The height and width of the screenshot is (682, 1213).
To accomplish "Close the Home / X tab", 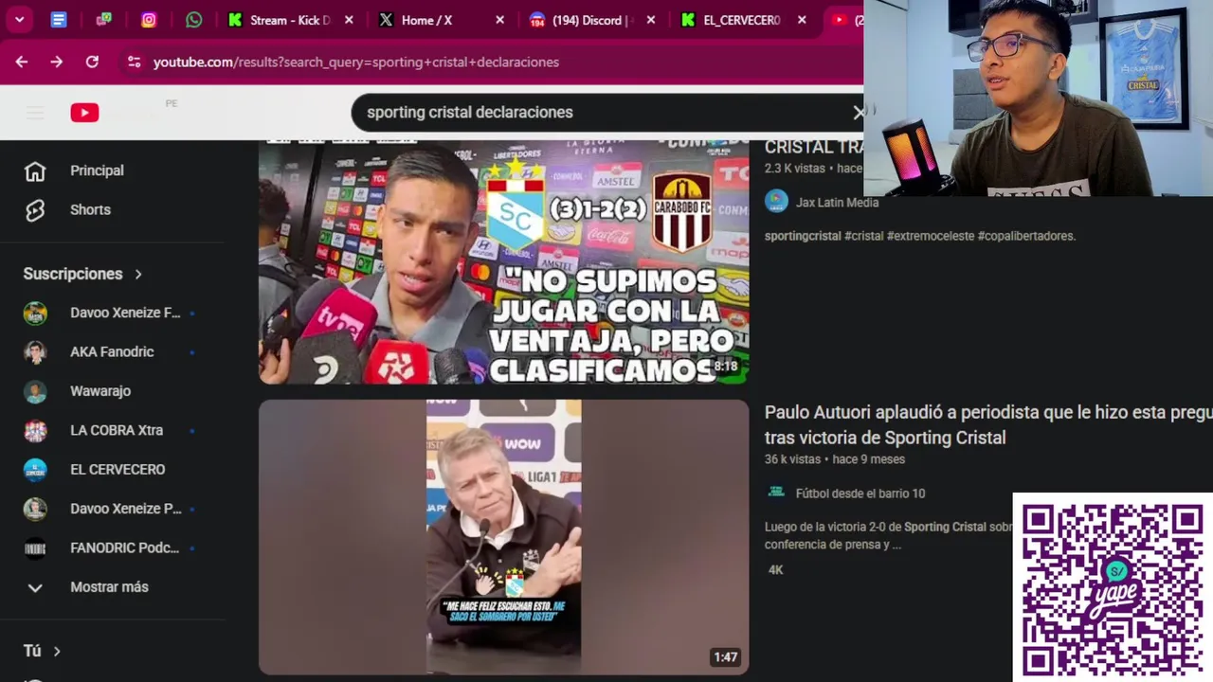I will click(x=499, y=20).
